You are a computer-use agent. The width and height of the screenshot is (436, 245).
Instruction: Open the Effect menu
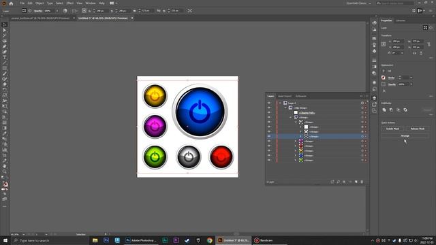click(x=69, y=3)
